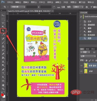Reset default foreground and background colors
Screen dimensions: 97x101
[2, 92]
